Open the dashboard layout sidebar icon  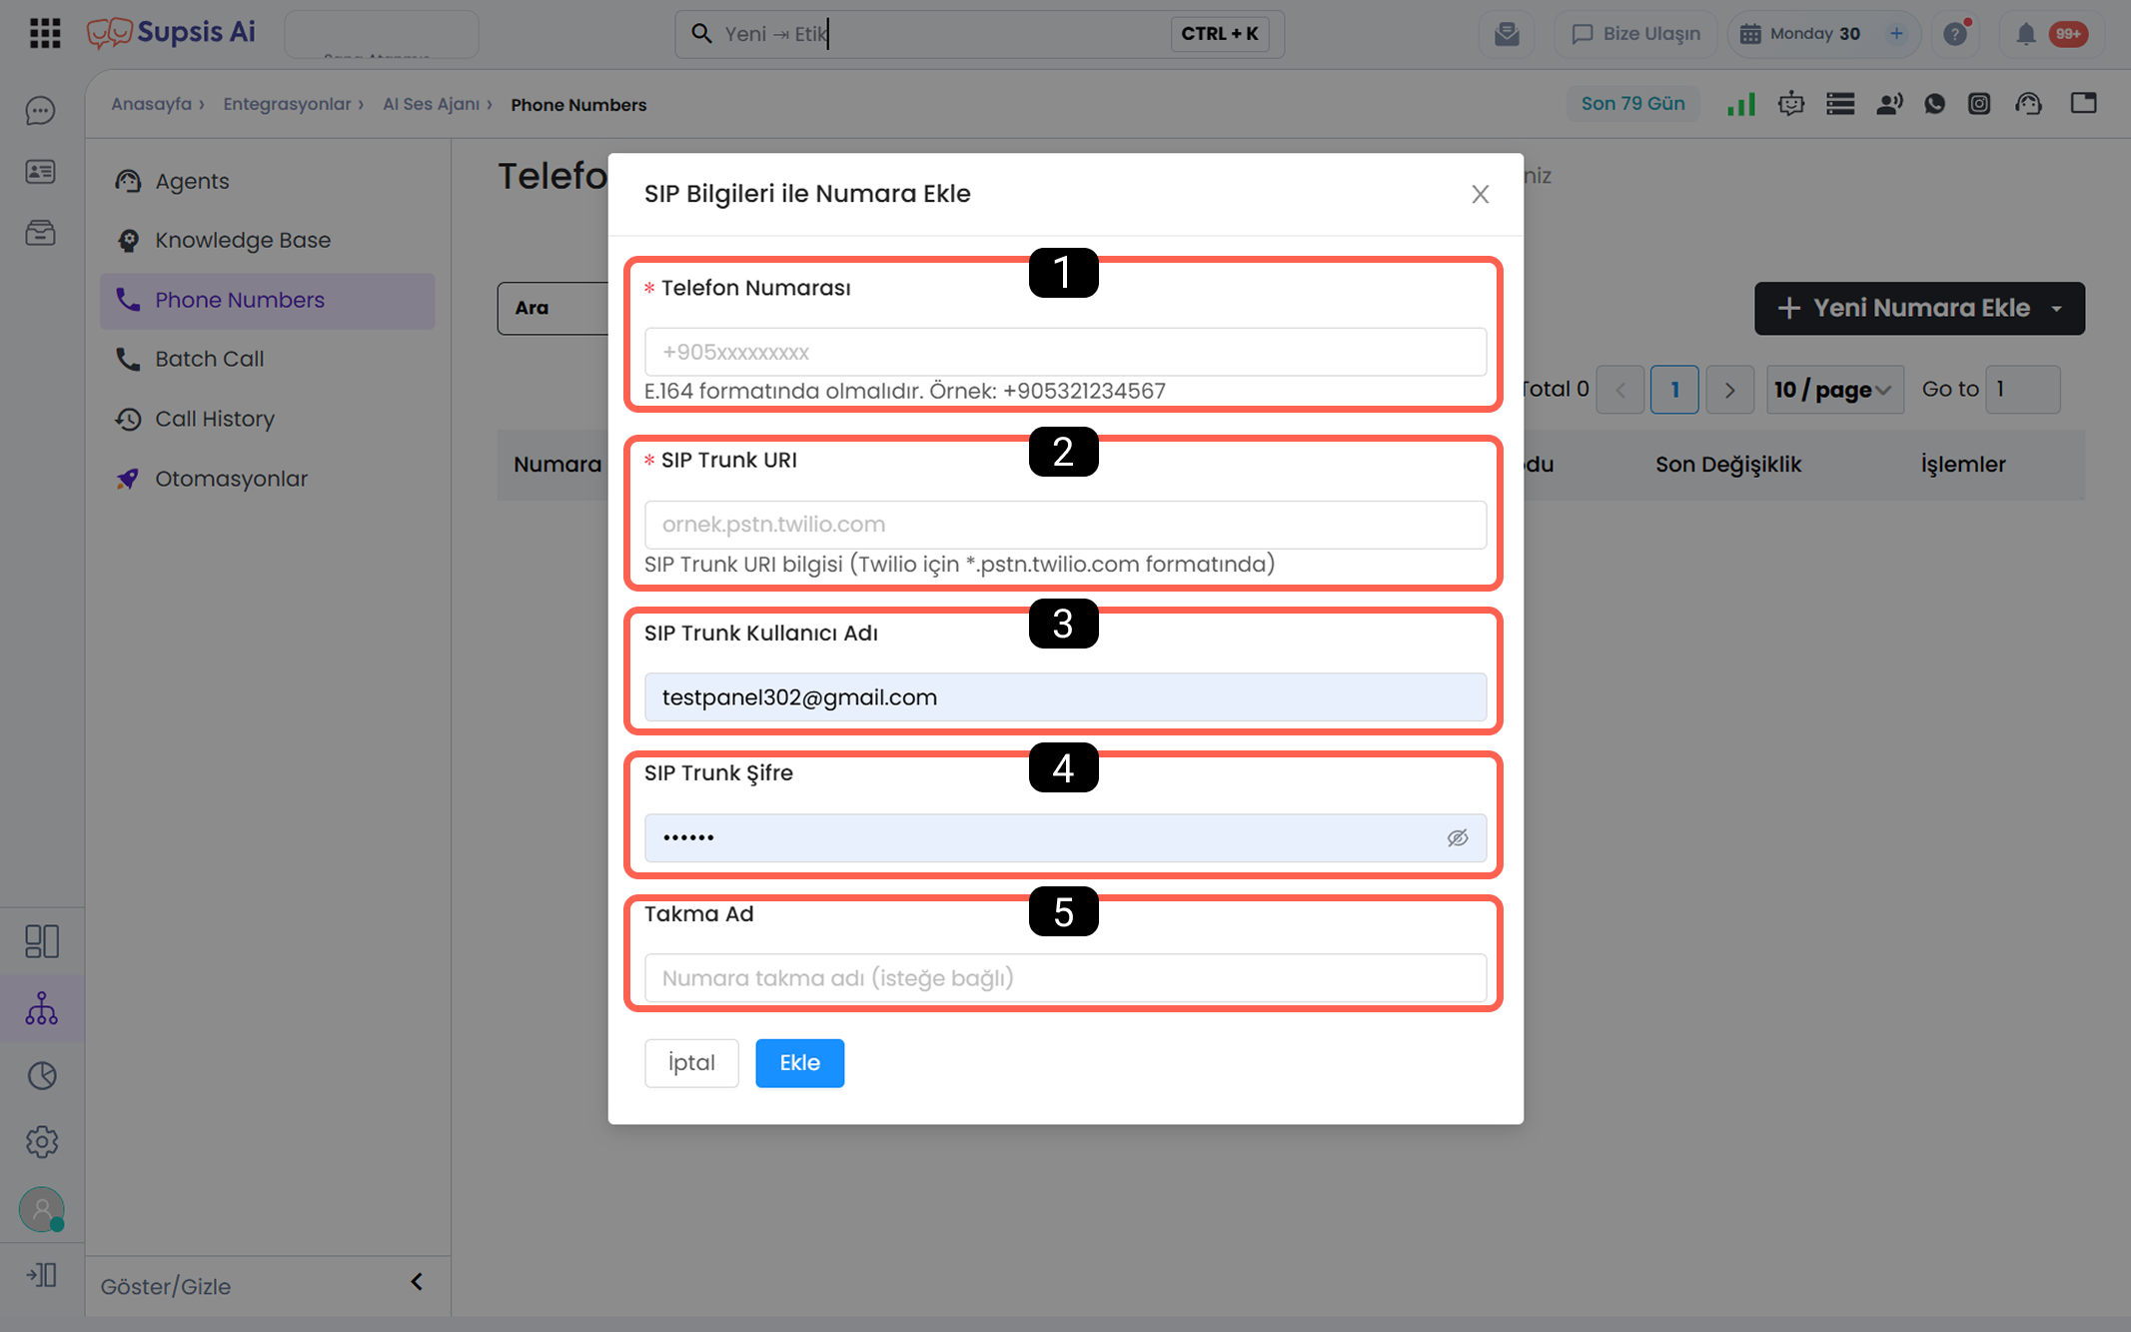(x=42, y=941)
